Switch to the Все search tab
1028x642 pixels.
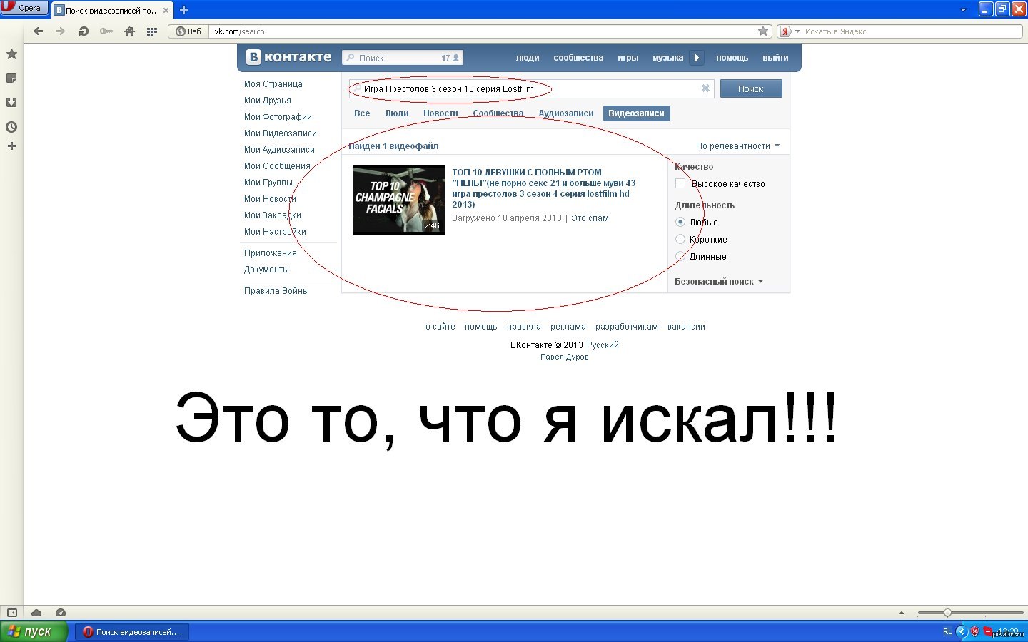point(362,113)
